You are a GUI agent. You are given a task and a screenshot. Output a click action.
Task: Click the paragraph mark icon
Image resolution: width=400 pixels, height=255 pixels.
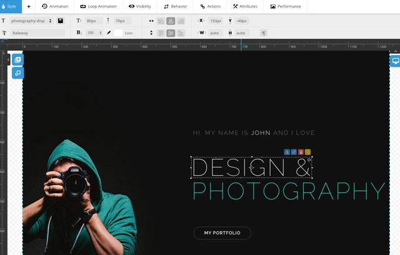click(263, 32)
